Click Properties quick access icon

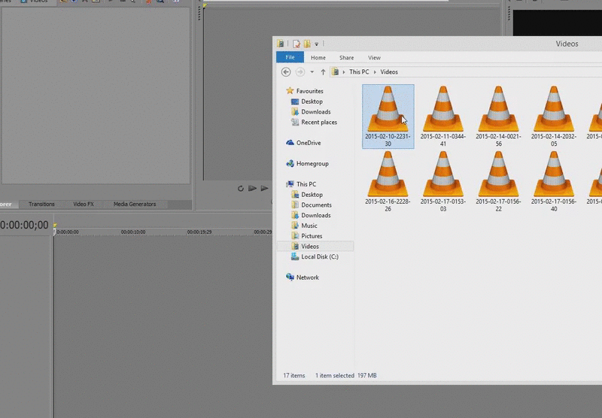tap(296, 44)
